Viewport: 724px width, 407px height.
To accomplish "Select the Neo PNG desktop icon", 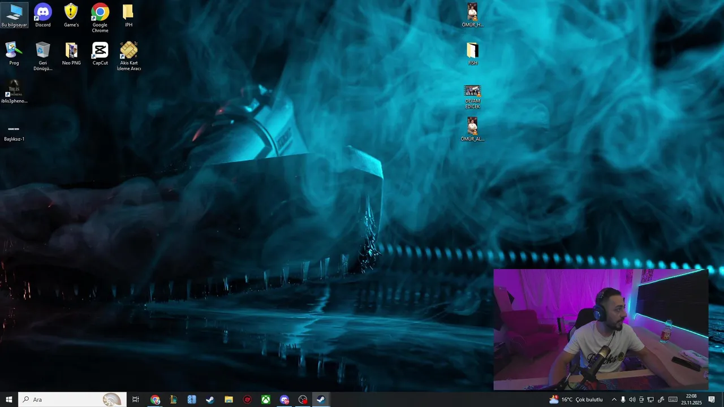I will pyautogui.click(x=71, y=54).
